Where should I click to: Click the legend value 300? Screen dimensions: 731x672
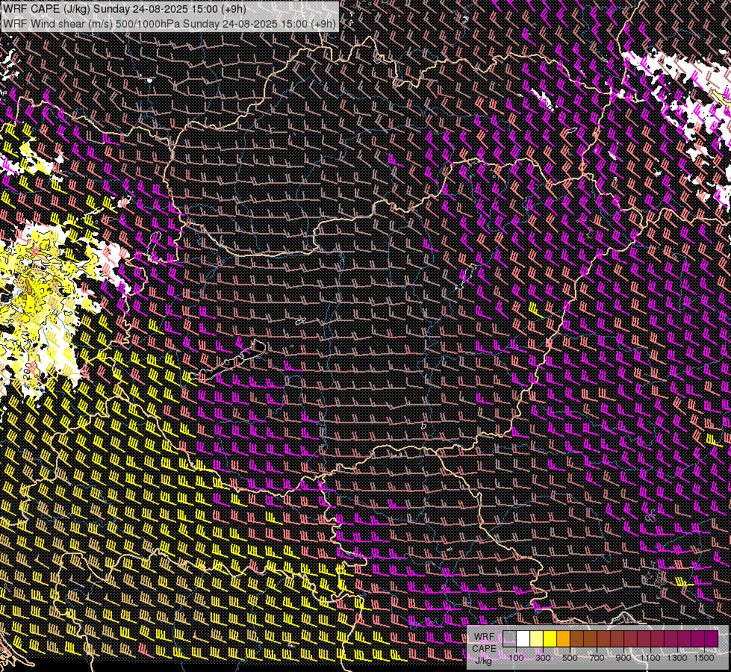tap(543, 658)
